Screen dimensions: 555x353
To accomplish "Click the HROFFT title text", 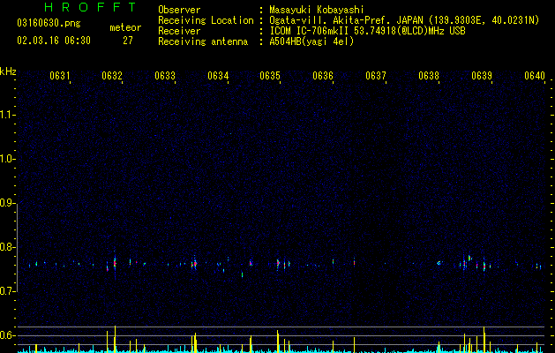I will [91, 7].
